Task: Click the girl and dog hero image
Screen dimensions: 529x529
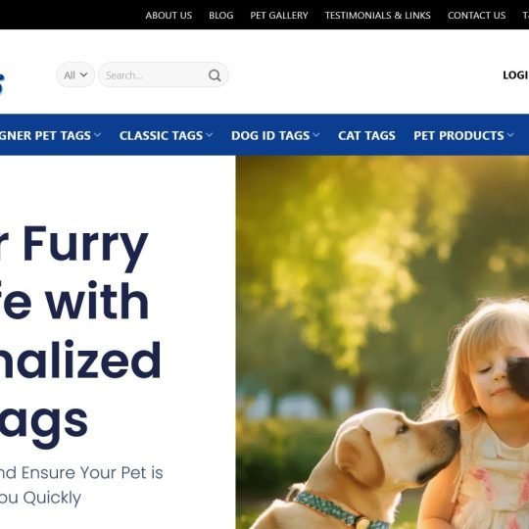Action: tap(382, 342)
